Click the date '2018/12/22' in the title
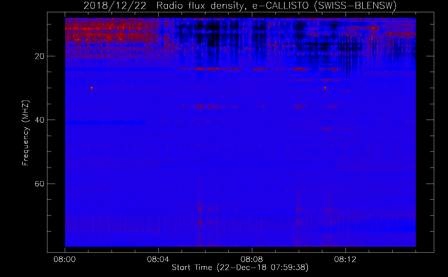The image size is (448, 277). point(115,6)
